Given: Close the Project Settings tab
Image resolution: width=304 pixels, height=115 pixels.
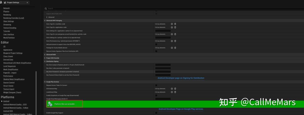Looking at the screenshot, I should [27, 3].
